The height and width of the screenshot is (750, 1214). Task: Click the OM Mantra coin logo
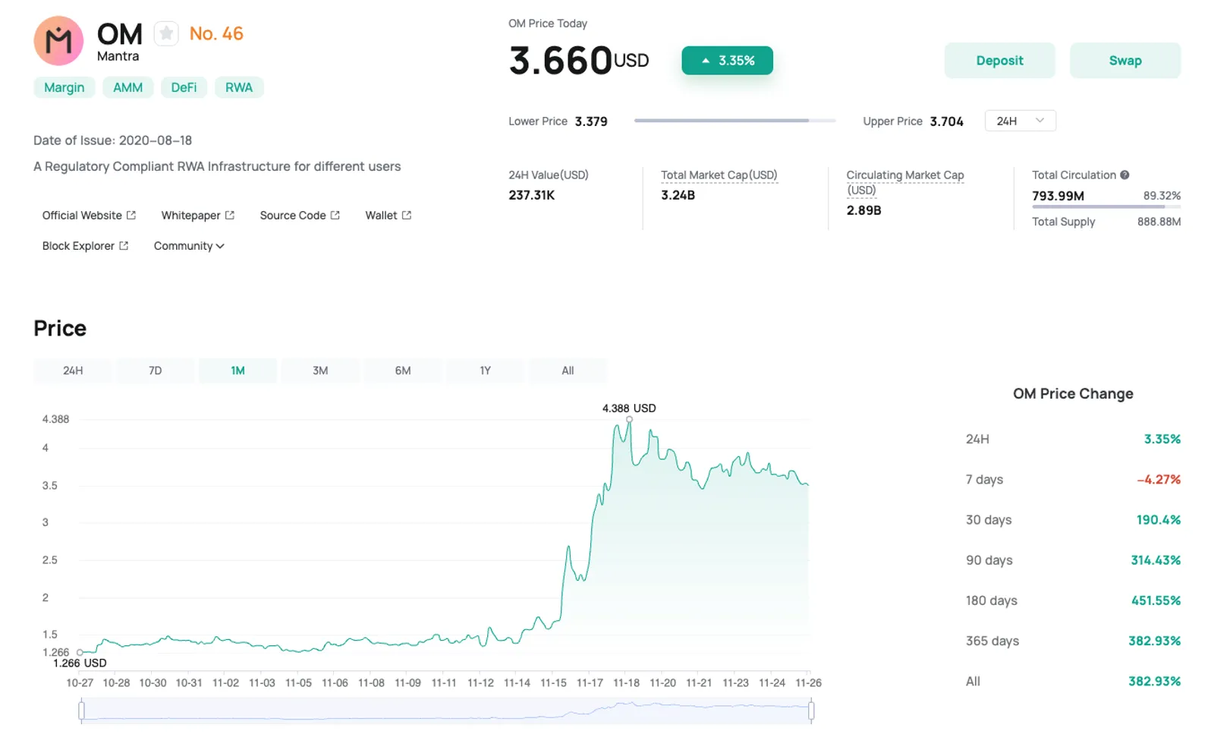(x=58, y=41)
